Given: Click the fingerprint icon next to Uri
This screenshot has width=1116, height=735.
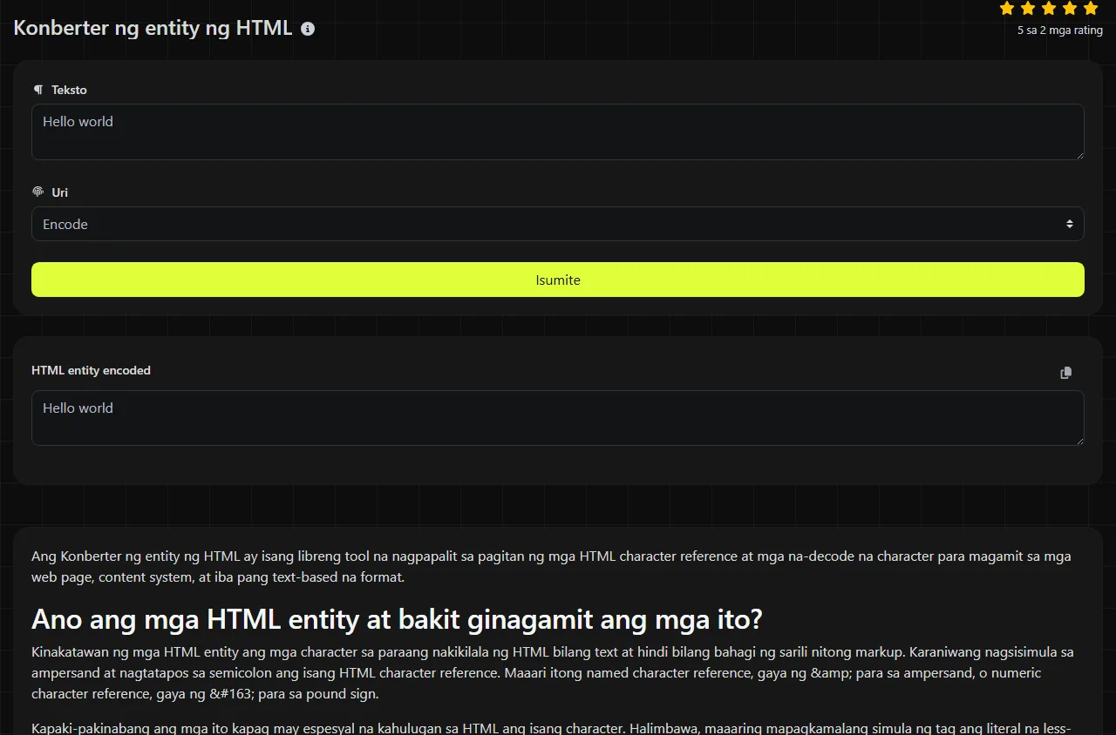Looking at the screenshot, I should (x=38, y=192).
